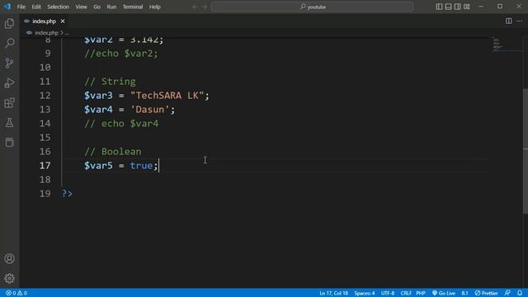
Task: Click Ln 17, Col 18 in status bar
Action: click(x=333, y=293)
